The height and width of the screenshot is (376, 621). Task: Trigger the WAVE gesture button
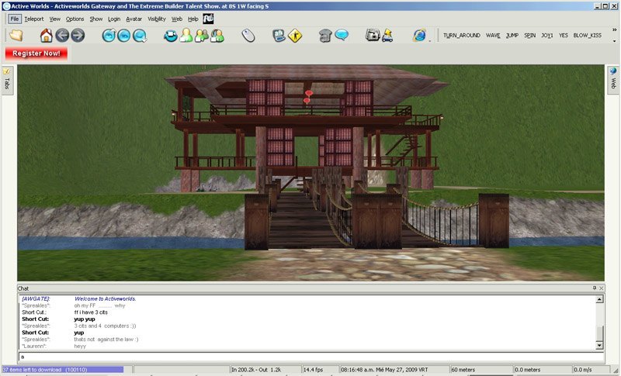493,35
